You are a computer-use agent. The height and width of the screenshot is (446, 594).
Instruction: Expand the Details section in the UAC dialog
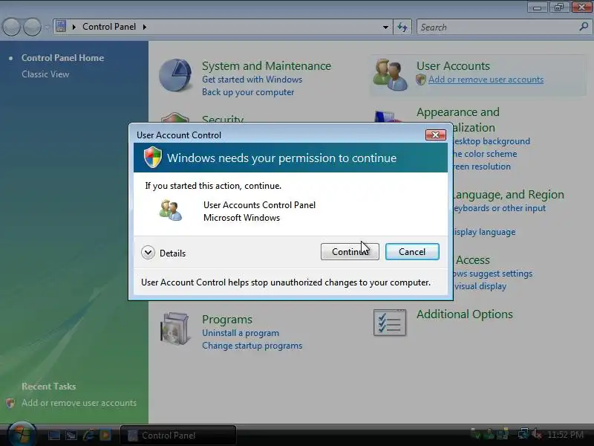click(163, 253)
